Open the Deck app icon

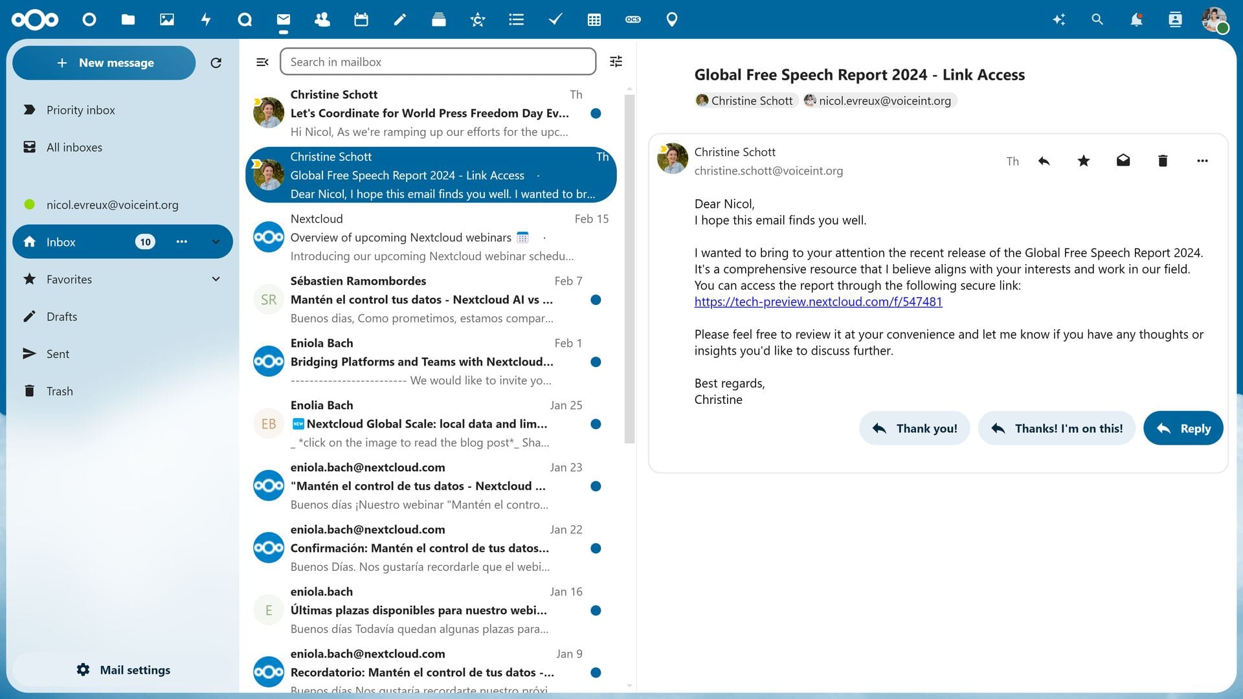[x=439, y=19]
